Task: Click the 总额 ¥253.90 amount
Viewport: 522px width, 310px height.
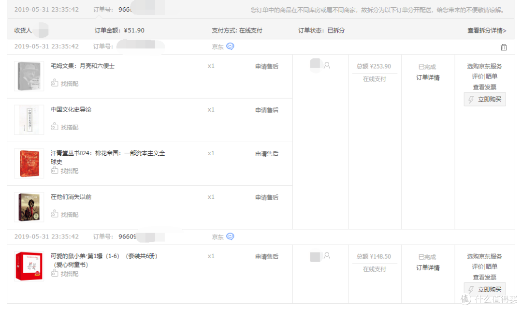Action: point(374,66)
